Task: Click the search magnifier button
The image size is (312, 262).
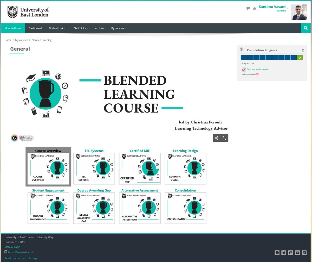Action: point(306,28)
